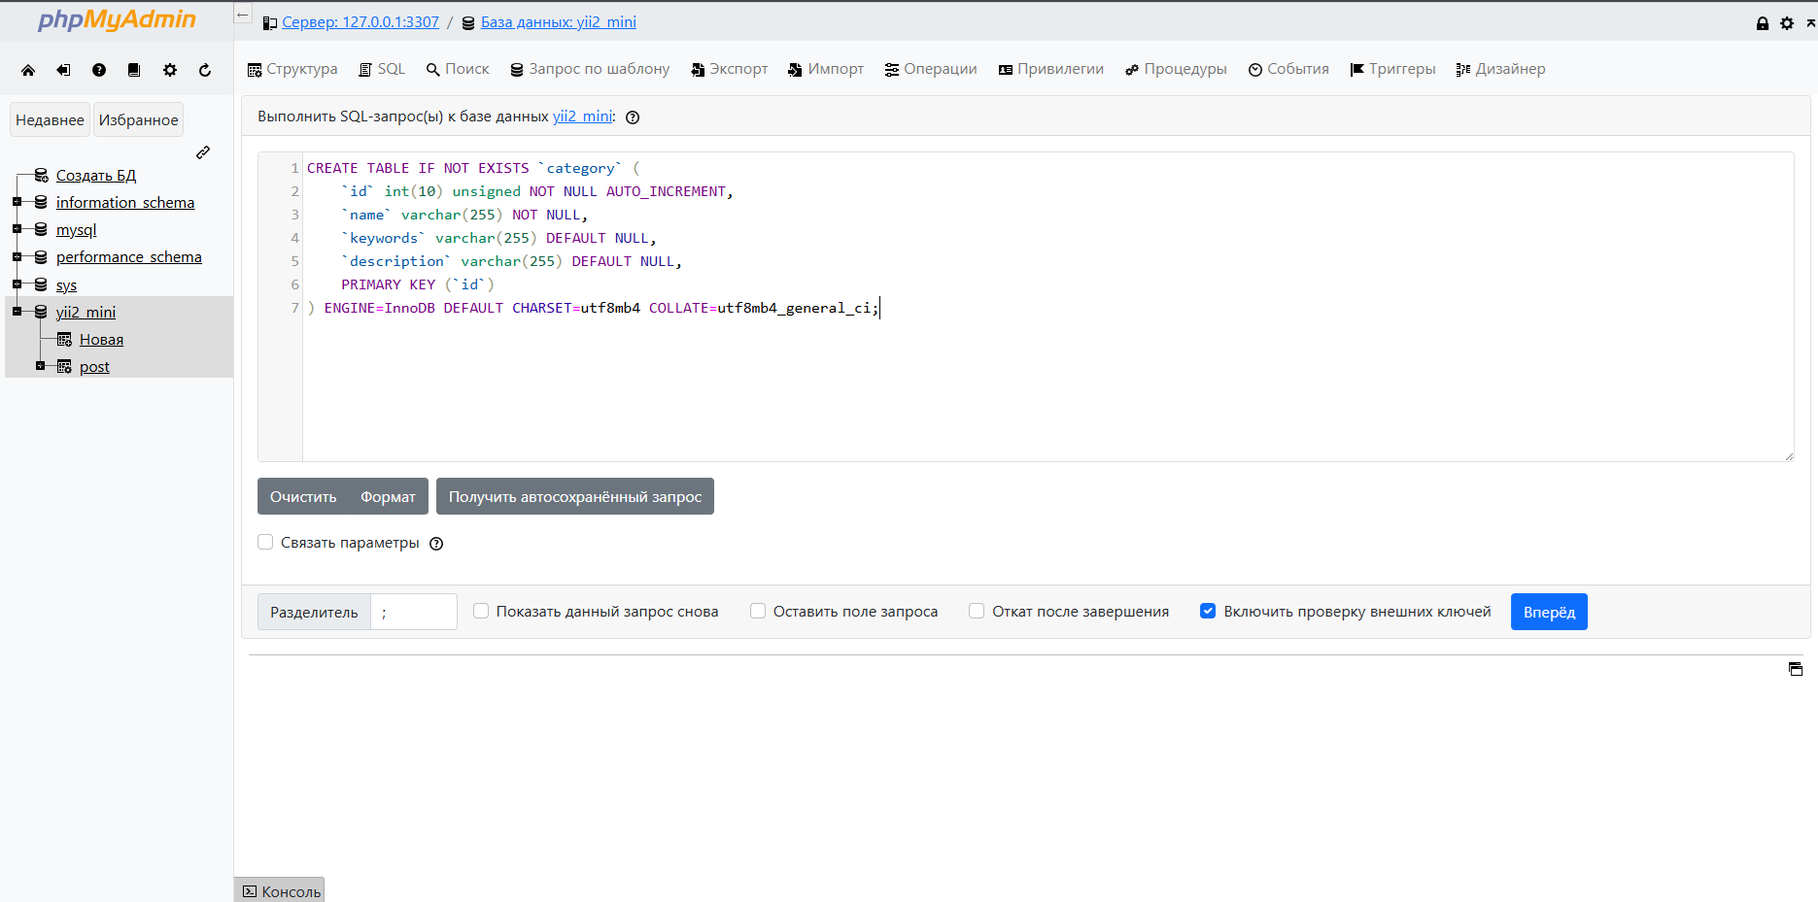
Task: Click the yii2_mini database icon in tree
Action: tap(41, 312)
